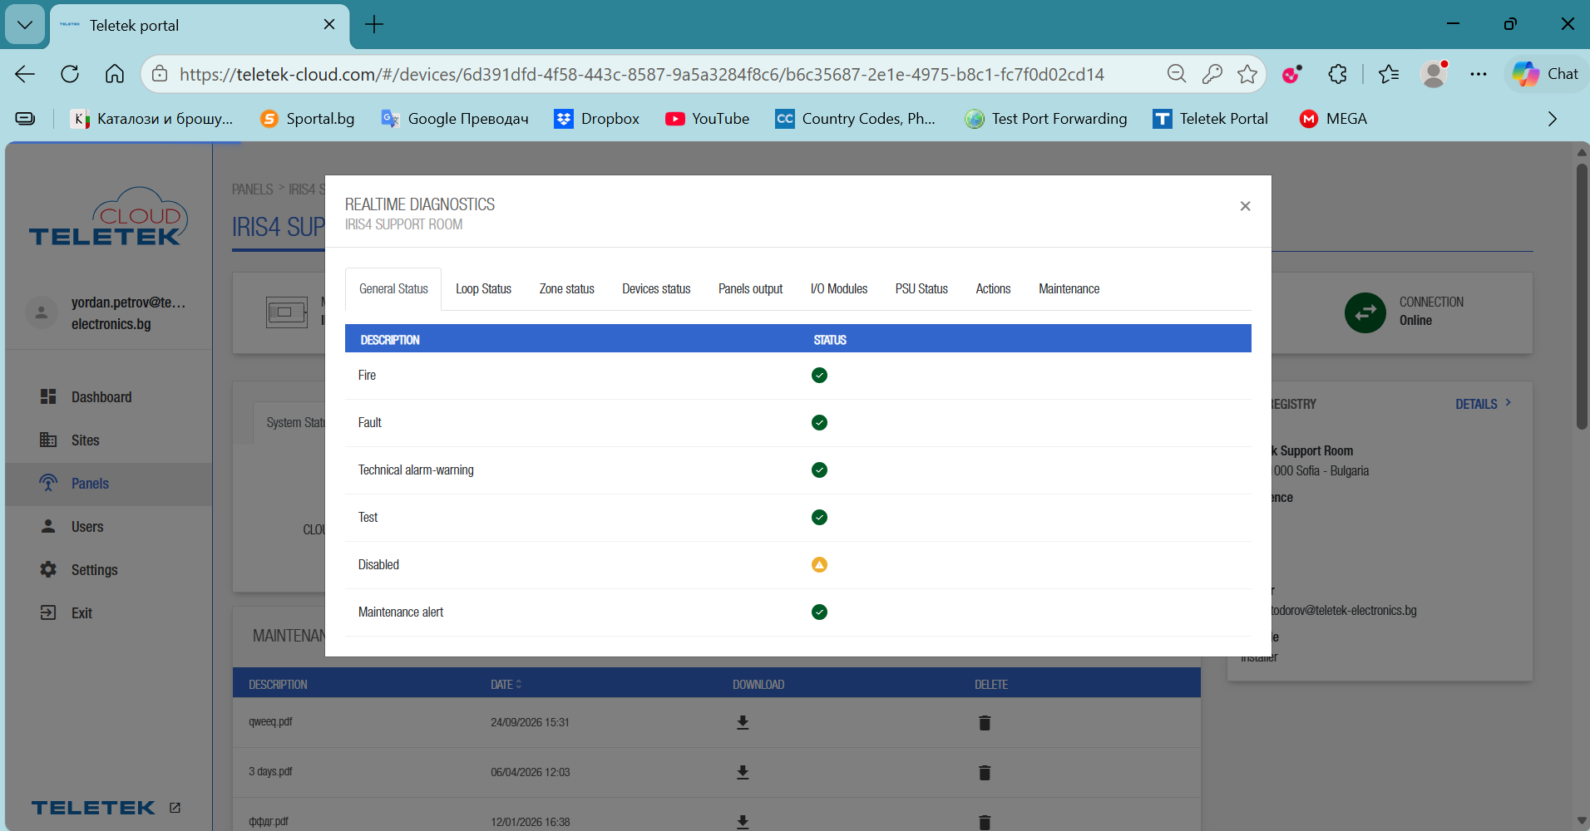Open the PSU Status tab
The width and height of the screenshot is (1590, 831).
pos(921,289)
